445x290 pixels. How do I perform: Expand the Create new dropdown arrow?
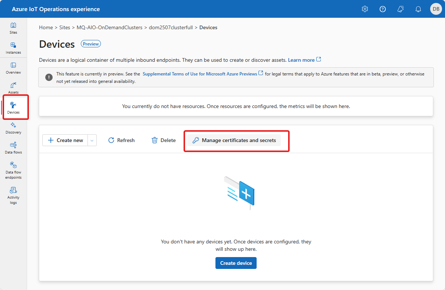point(92,140)
